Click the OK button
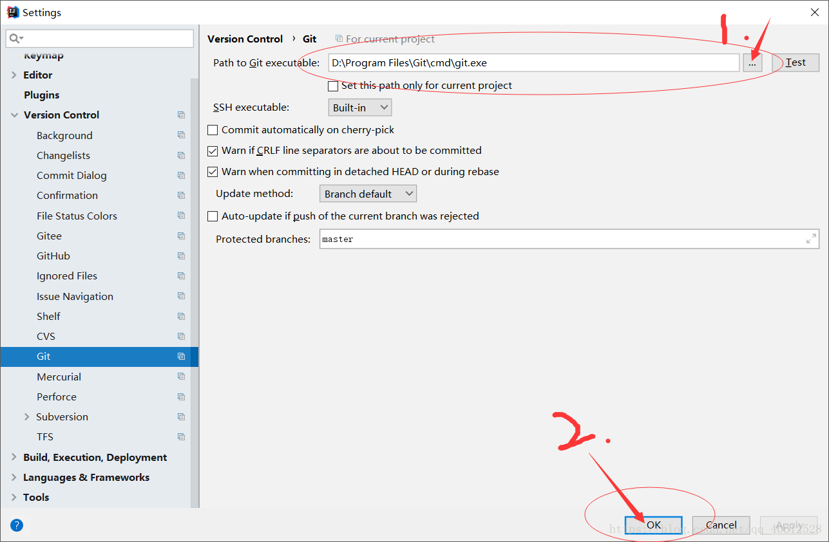Screen dimensions: 829x542 653,525
